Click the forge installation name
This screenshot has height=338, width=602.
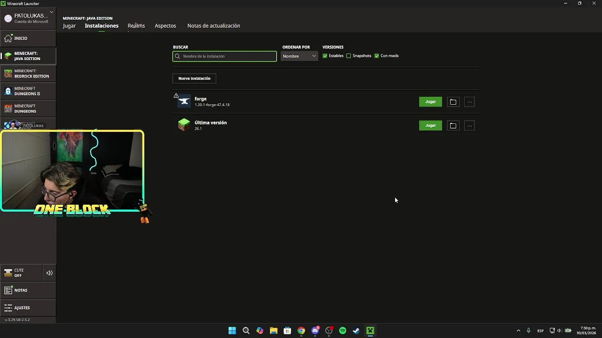pos(201,99)
